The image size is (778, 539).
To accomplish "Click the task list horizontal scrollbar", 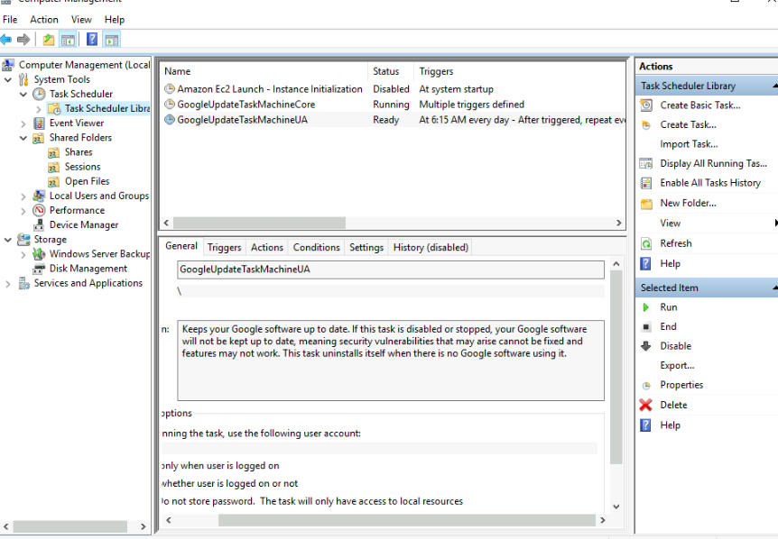I will (361, 223).
